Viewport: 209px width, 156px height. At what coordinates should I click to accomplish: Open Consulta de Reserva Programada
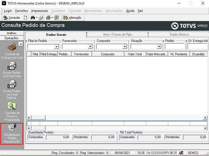click(x=12, y=112)
